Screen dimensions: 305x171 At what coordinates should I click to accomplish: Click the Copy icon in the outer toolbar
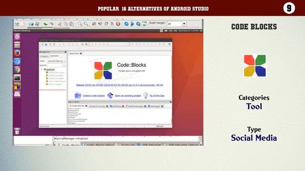point(66,24)
